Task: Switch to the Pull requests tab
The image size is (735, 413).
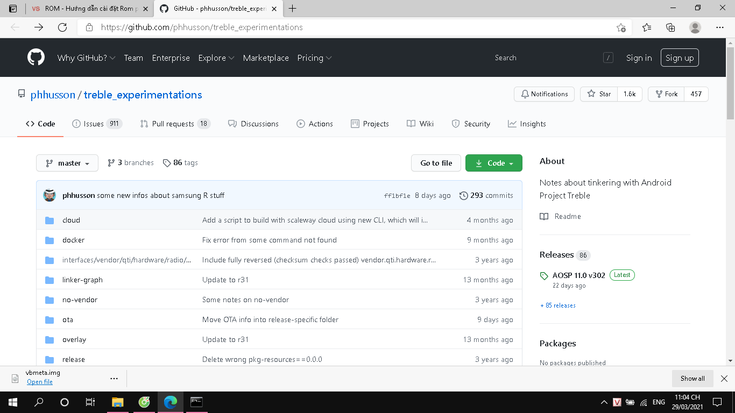Action: click(x=174, y=124)
